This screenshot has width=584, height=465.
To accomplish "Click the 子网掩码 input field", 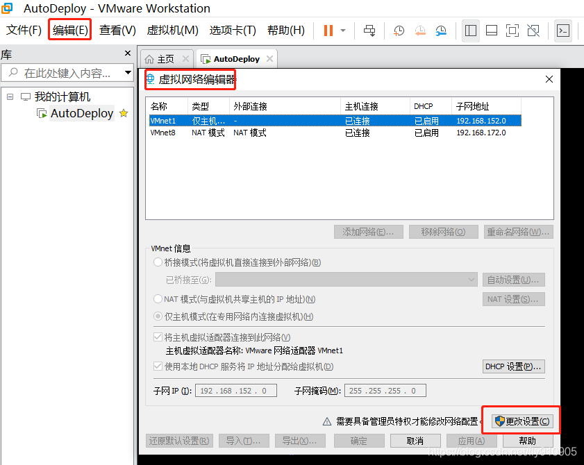I will (385, 391).
